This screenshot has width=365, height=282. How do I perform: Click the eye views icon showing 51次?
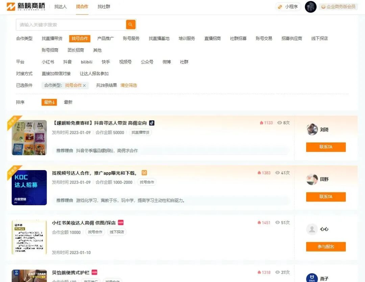[277, 222]
